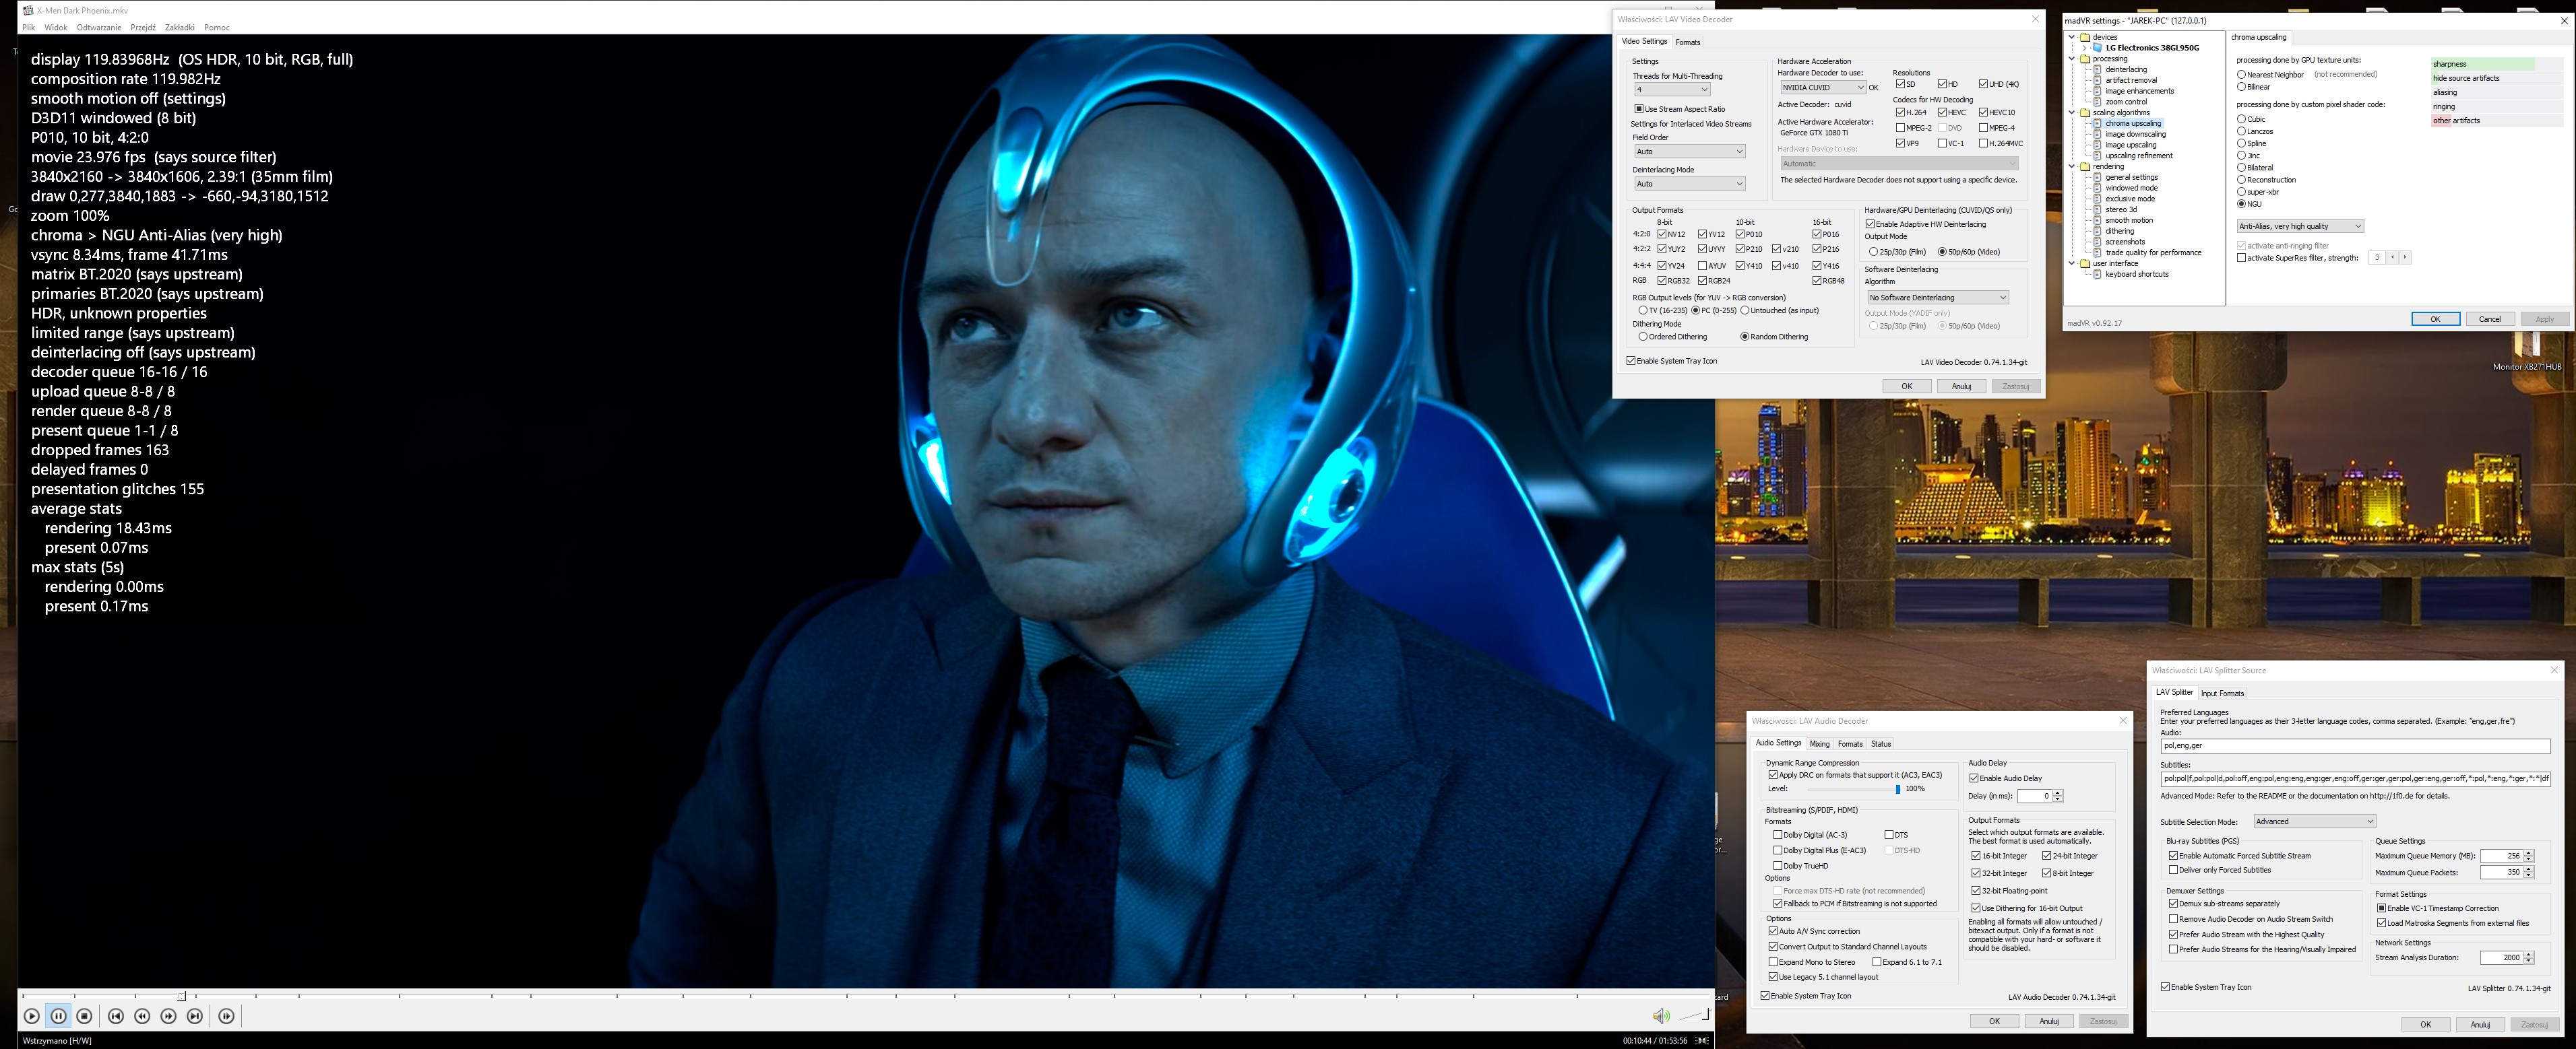The height and width of the screenshot is (1049, 2576).
Task: Click the DRC Level slider handle
Action: (x=1897, y=789)
